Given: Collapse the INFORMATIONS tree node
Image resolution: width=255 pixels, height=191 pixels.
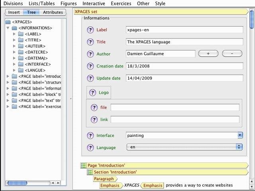Looking at the screenshot, I should 8,28.
